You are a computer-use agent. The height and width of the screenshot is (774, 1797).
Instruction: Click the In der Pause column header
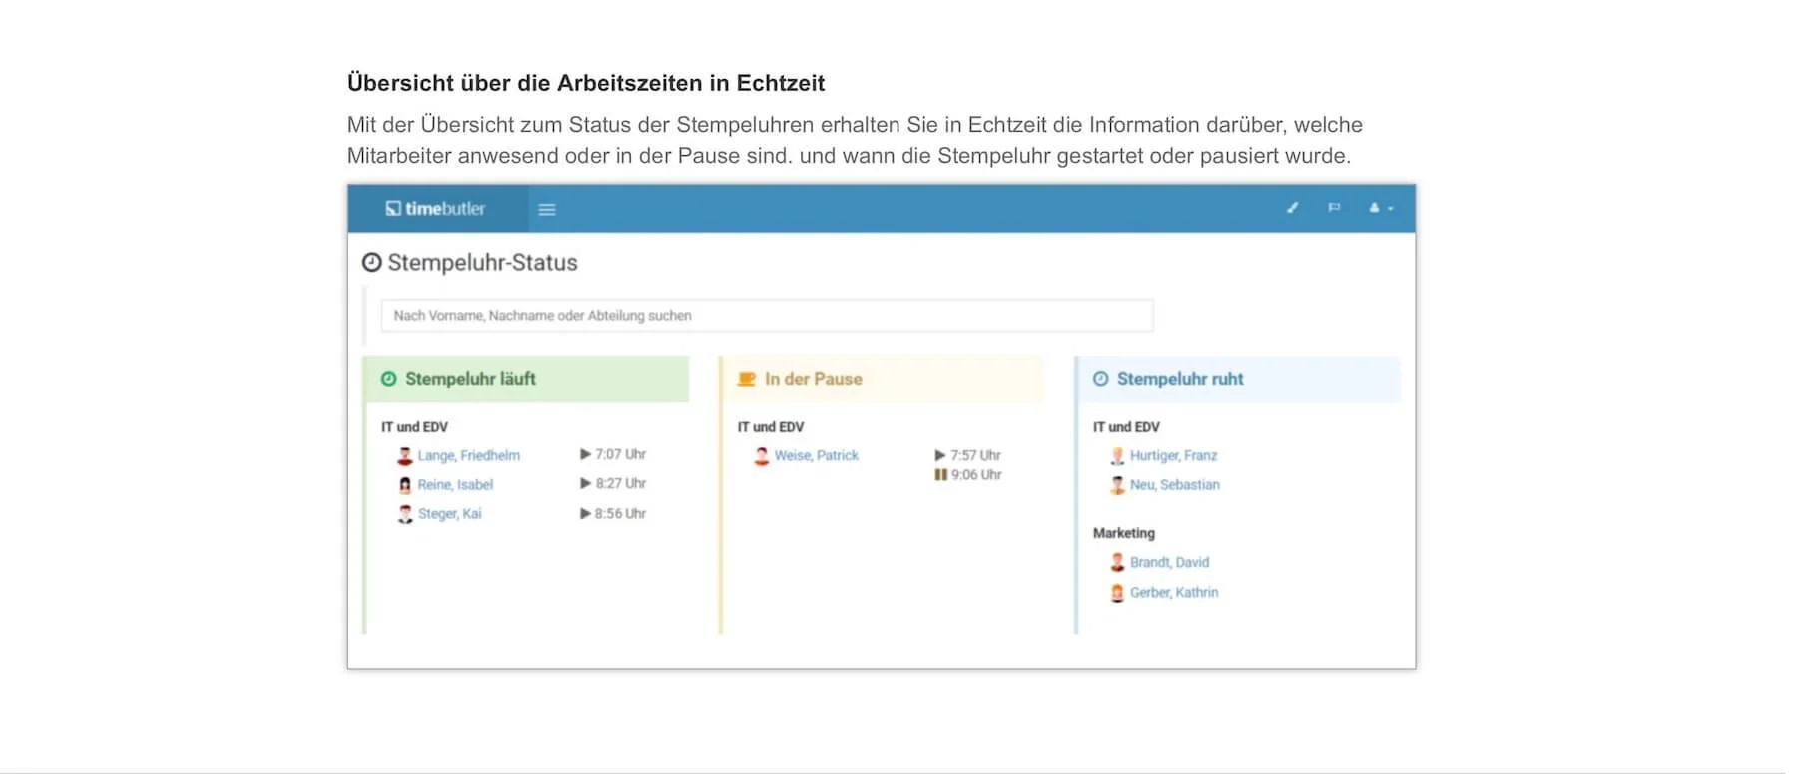pos(883,379)
